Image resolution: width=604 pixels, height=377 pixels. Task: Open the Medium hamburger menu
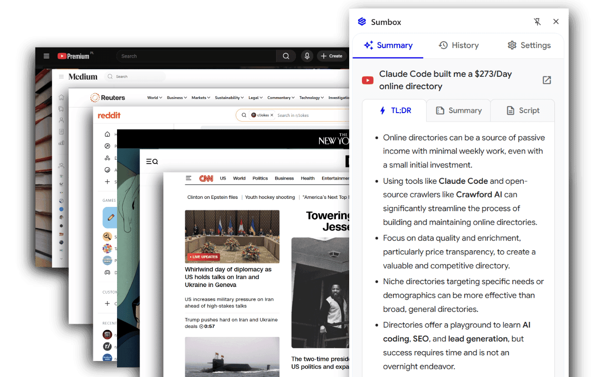(x=61, y=76)
